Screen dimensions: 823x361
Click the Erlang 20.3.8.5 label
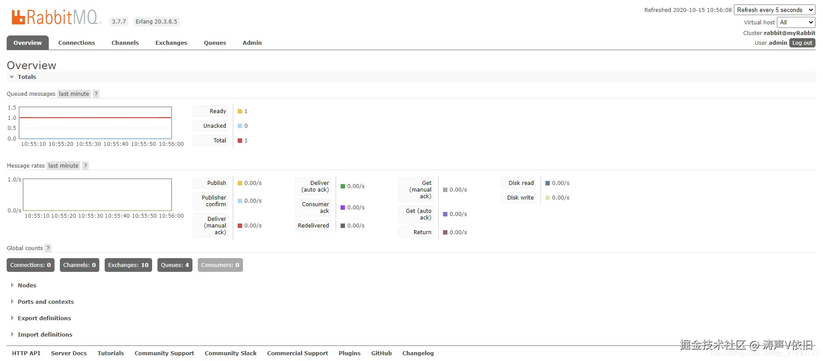click(x=157, y=21)
